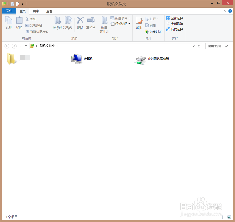The height and width of the screenshot is (222, 235).
Task: Select Map network drive (映射网络驱动器) item
Action: tap(152, 60)
